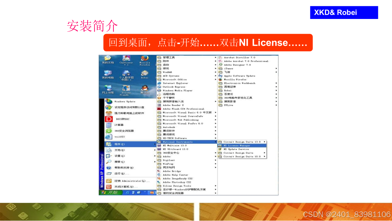Expand the Circuit Design Suite 13.0 arrow
The width and height of the screenshot is (392, 221).
(264, 142)
